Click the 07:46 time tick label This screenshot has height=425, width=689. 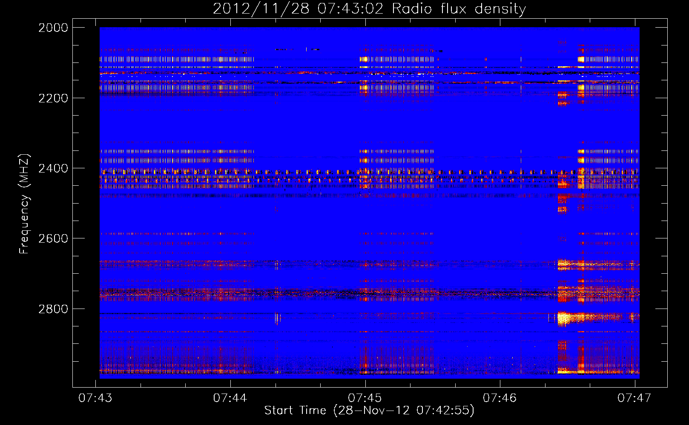[500, 398]
